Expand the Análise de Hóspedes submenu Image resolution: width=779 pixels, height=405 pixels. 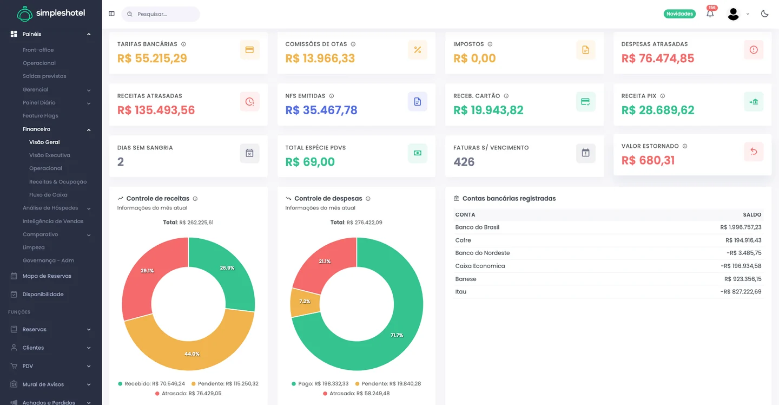[x=89, y=208]
